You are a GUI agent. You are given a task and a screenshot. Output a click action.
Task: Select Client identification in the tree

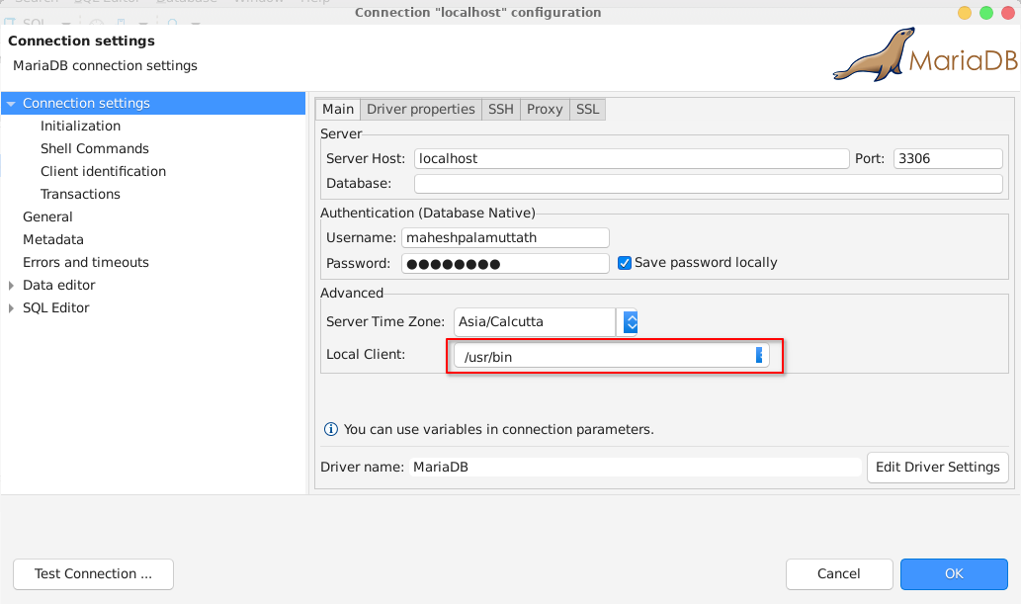pyautogui.click(x=103, y=171)
